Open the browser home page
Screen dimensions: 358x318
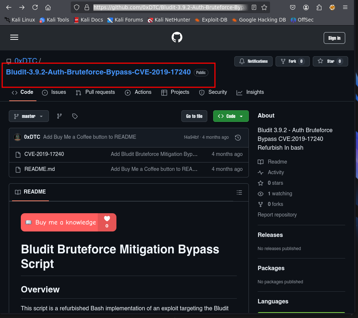[x=48, y=8]
